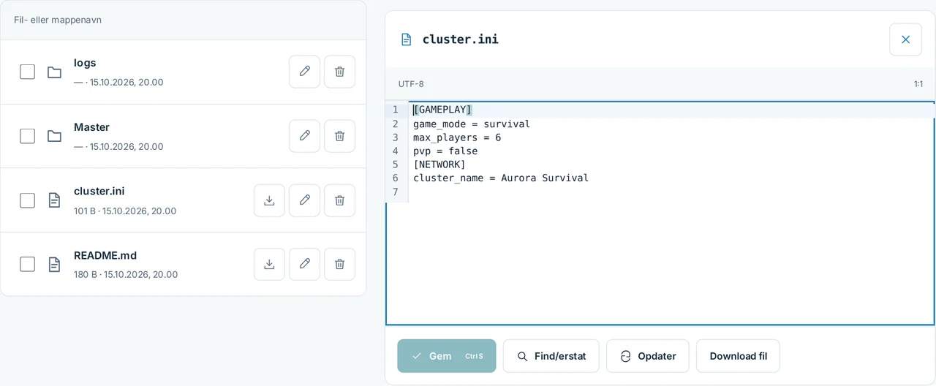
Task: Click the 180 B file size text
Action: [x=86, y=275]
